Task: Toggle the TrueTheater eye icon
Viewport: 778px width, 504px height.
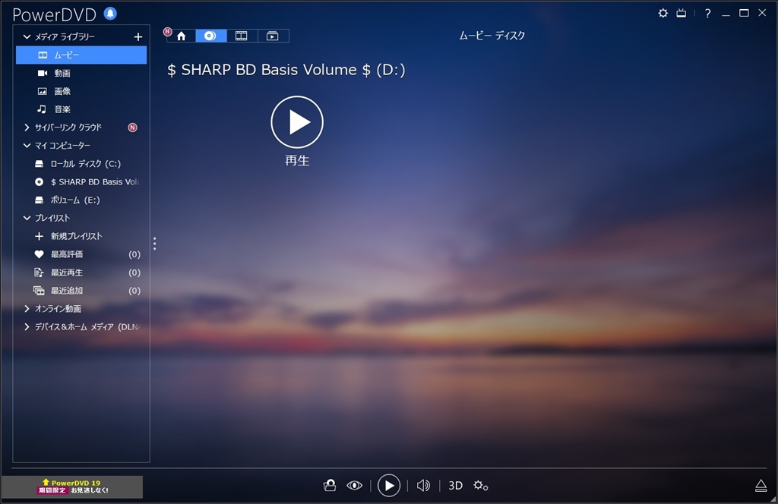Action: 354,485
